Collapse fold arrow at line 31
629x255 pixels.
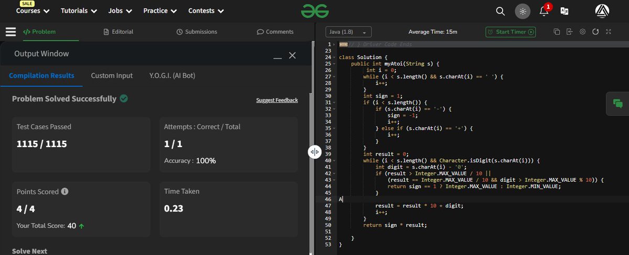coord(334,102)
